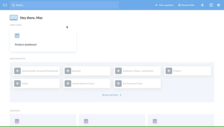Open Browse Data in top bar
The height and width of the screenshot is (127, 224).
(186, 5)
